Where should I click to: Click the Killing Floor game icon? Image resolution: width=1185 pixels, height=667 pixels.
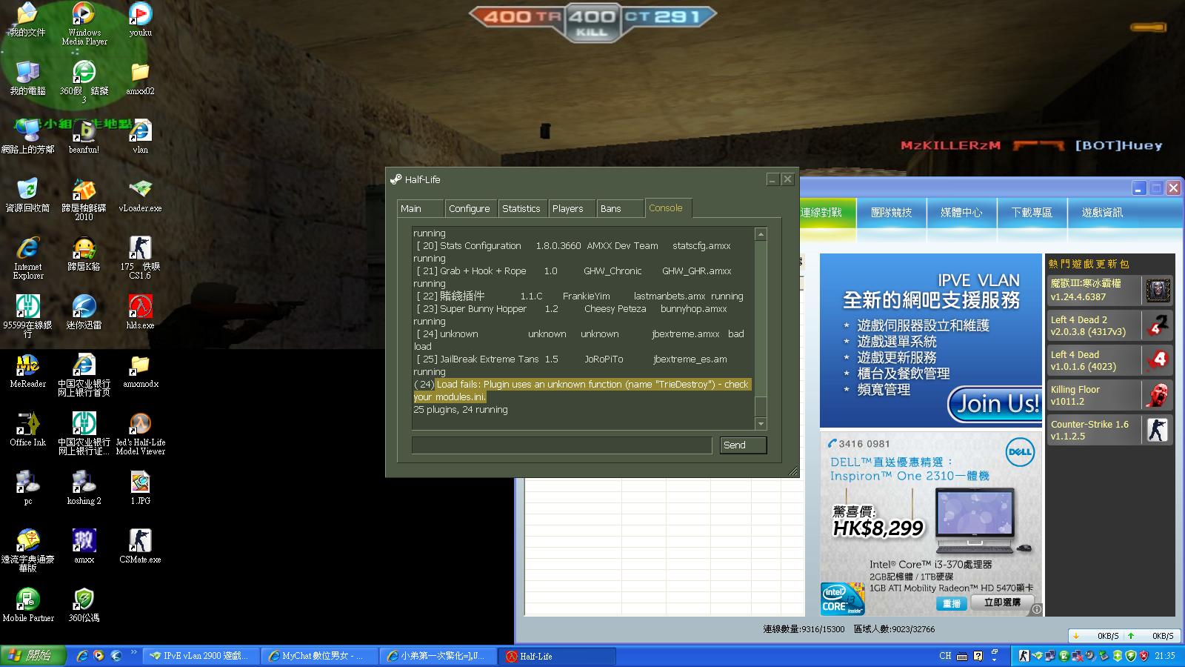tap(1158, 394)
